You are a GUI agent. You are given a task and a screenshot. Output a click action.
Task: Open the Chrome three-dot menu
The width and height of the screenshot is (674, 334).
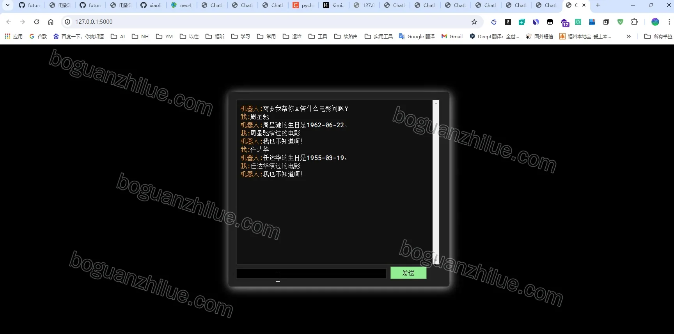[x=669, y=22]
